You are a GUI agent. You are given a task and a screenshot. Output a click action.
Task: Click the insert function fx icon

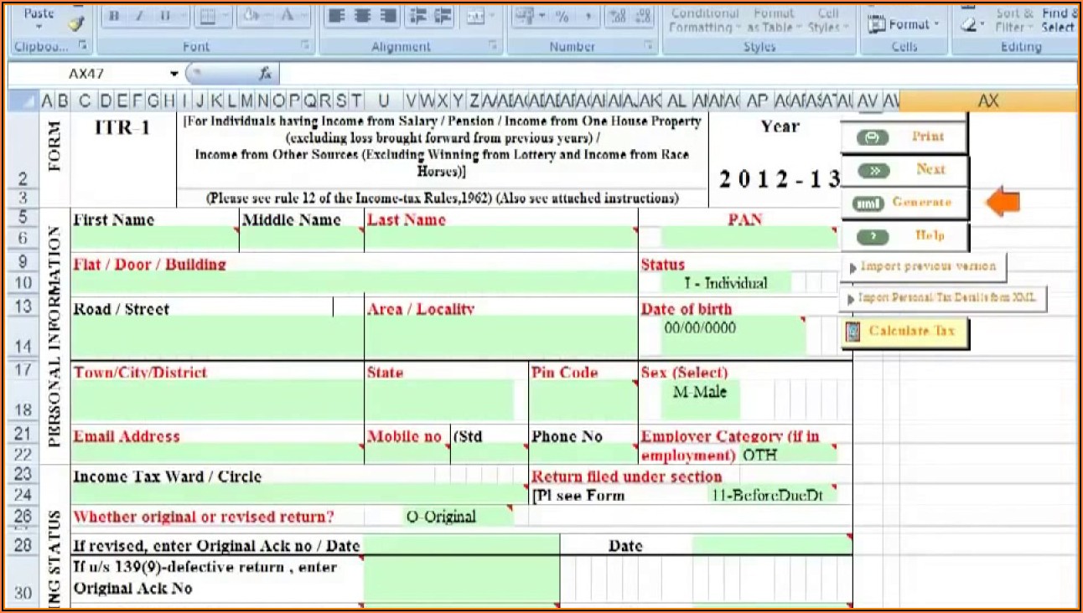point(265,74)
